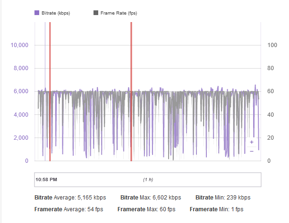The height and width of the screenshot is (223, 289).
Task: Click the 100 frame rate axis label
Action: 272,45
